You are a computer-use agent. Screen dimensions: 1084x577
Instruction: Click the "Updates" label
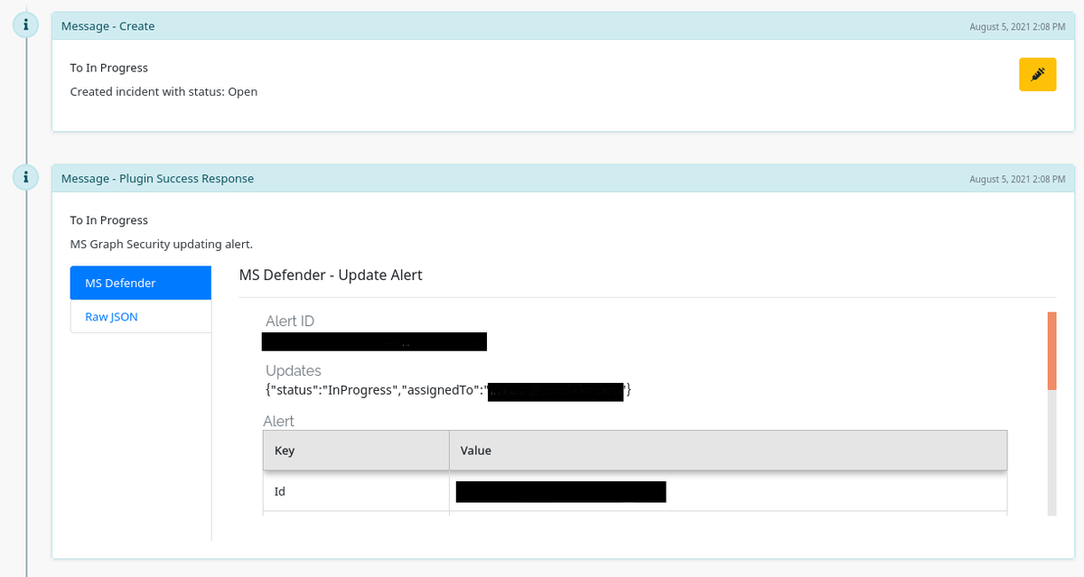(x=294, y=371)
